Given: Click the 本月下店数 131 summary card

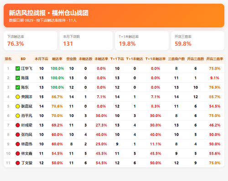Looking at the screenshot, I should click(x=86, y=41).
